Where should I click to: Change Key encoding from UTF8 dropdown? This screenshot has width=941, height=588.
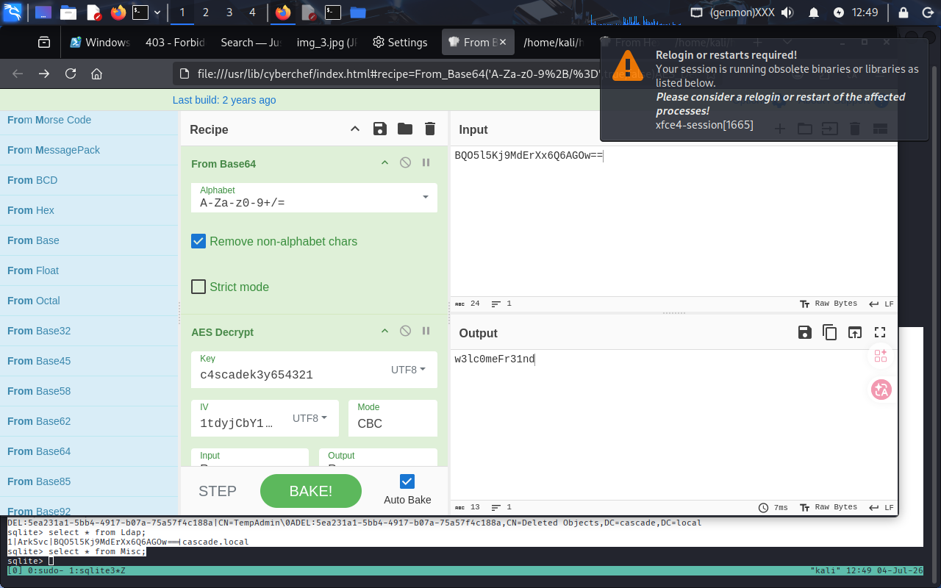pos(408,370)
